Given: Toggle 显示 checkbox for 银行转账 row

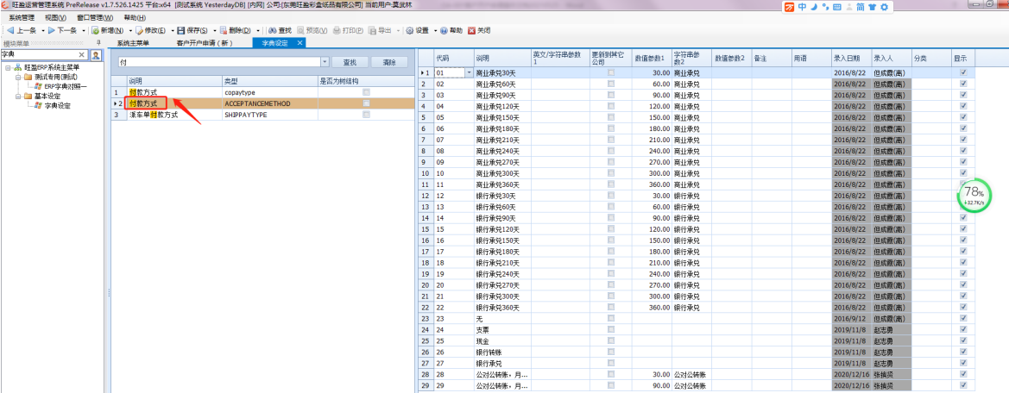Looking at the screenshot, I should (x=963, y=352).
